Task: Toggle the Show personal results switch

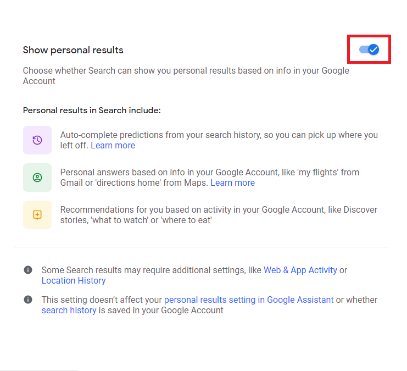Action: [x=369, y=50]
